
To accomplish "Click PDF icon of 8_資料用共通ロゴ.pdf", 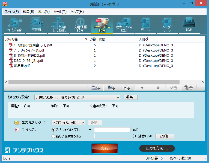I will coord(11,55).
